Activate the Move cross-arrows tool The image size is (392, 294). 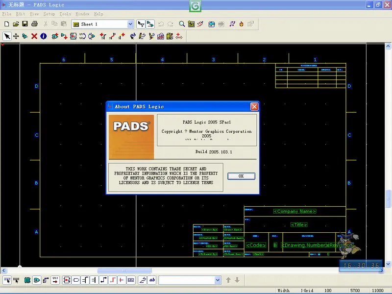tap(16, 36)
